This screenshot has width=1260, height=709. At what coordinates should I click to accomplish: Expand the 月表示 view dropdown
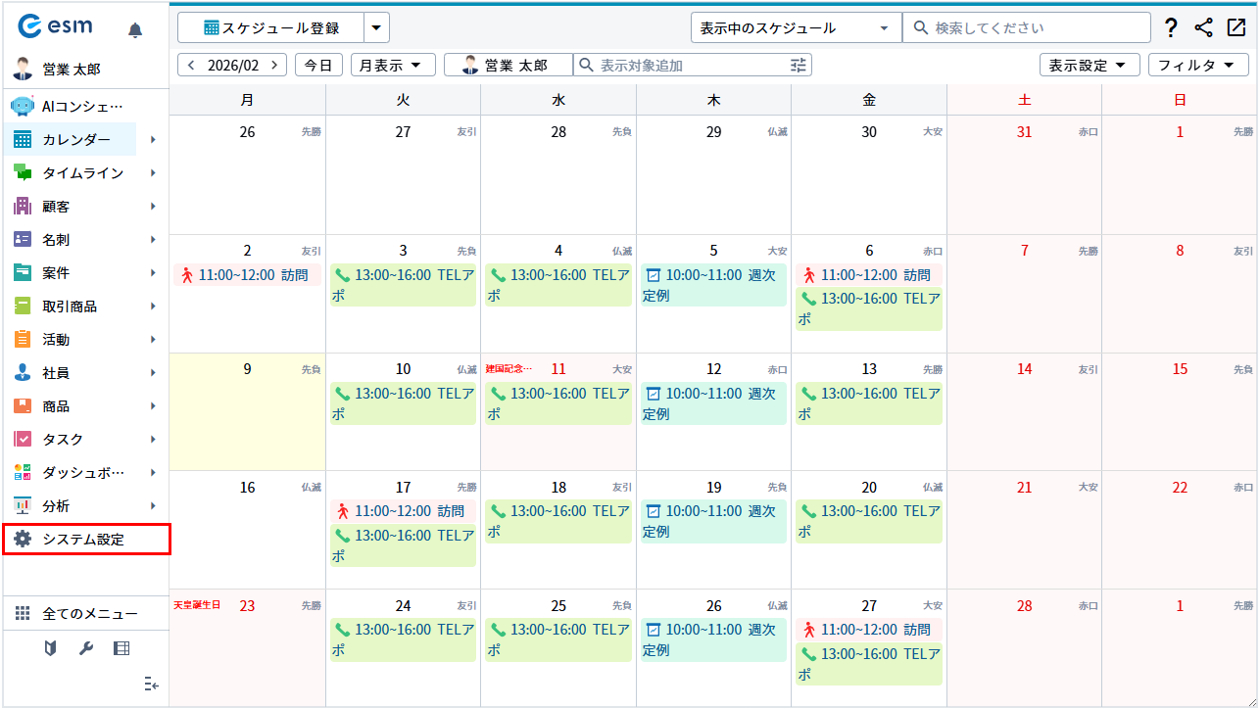392,66
